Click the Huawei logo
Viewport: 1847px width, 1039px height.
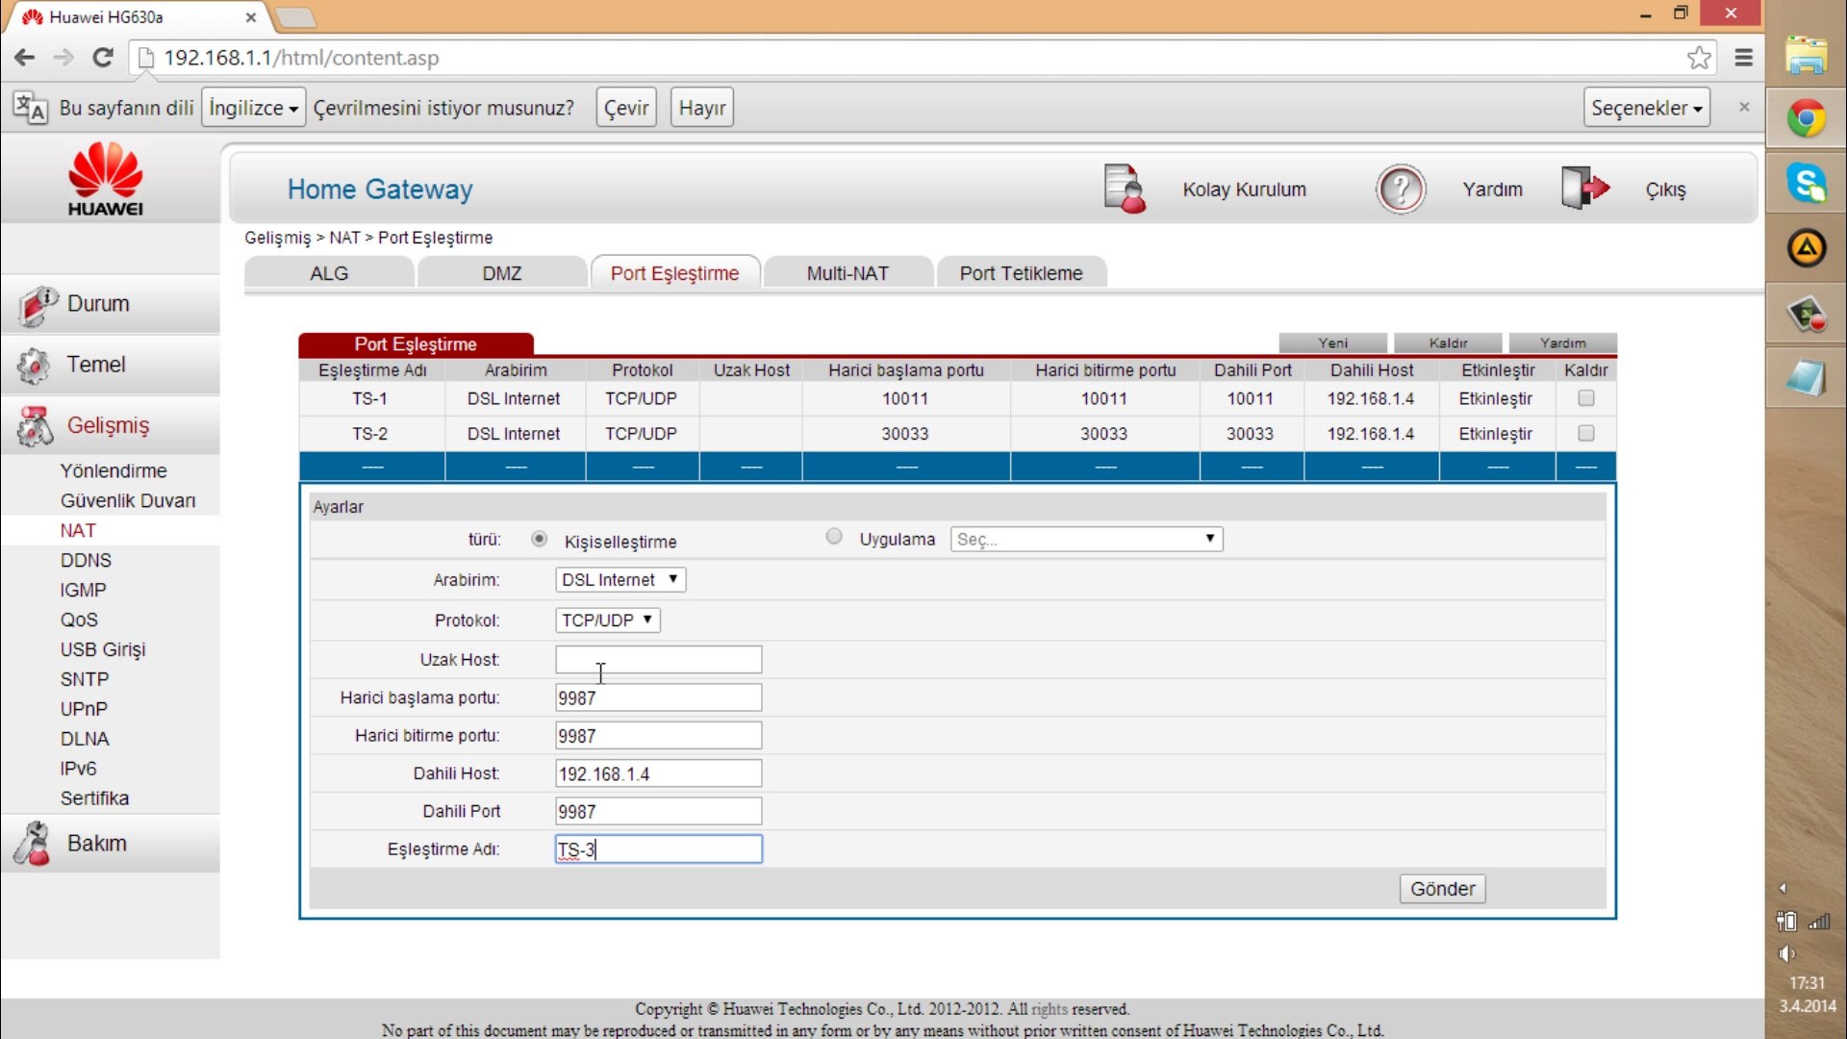click(x=106, y=180)
